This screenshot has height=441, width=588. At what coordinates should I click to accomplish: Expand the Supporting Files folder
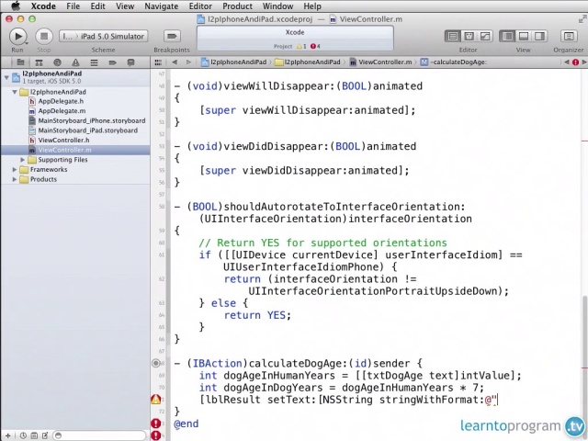click(22, 160)
